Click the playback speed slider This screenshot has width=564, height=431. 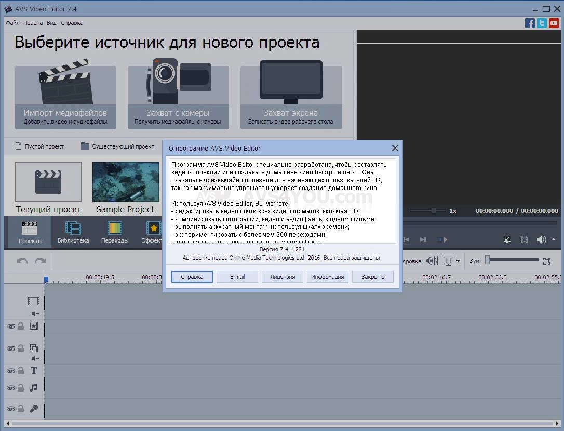click(428, 211)
